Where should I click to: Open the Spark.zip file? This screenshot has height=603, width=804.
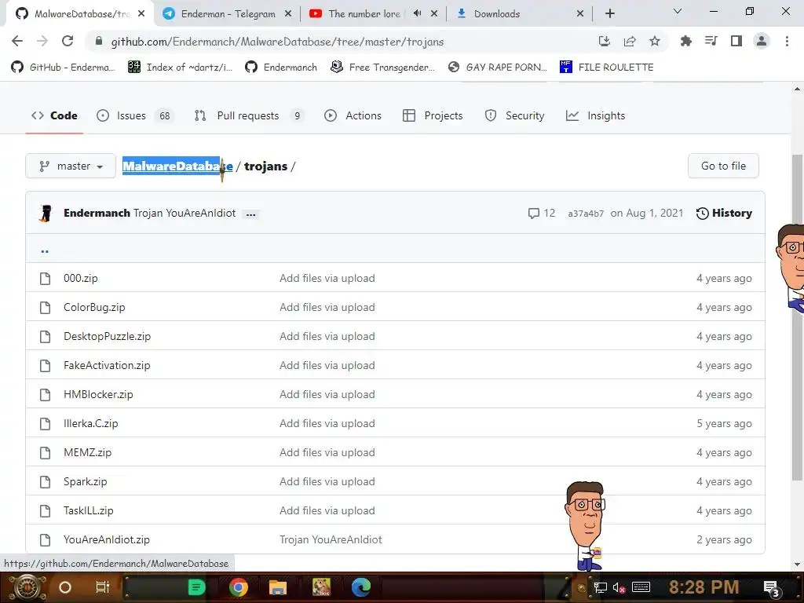point(85,481)
